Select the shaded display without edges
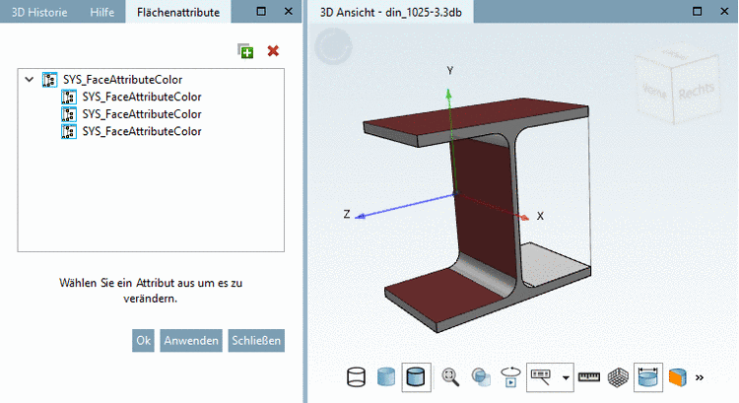Image resolution: width=739 pixels, height=403 pixels. coord(386,377)
